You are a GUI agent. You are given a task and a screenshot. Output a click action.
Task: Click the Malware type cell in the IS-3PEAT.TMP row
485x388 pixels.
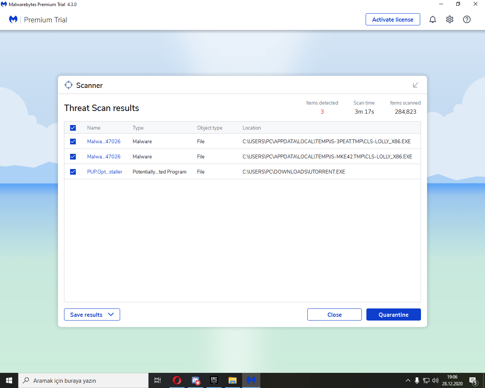142,141
